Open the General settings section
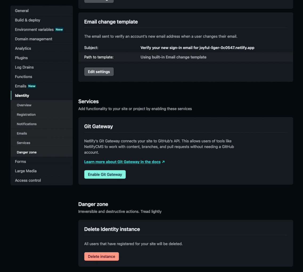The width and height of the screenshot is (303, 272). point(42,11)
